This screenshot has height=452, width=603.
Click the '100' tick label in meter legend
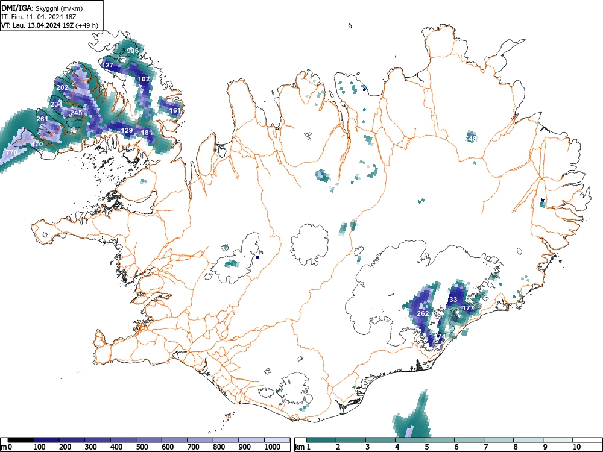tap(40, 447)
